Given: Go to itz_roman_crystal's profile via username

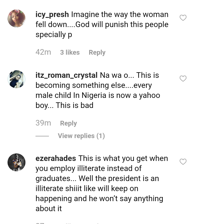Looking at the screenshot, I should (67, 75).
